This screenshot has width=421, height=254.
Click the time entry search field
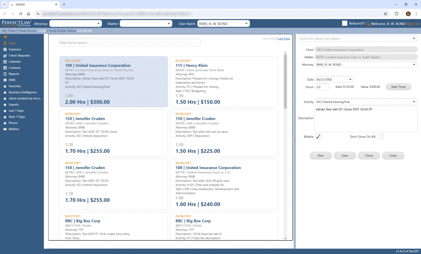[130, 42]
